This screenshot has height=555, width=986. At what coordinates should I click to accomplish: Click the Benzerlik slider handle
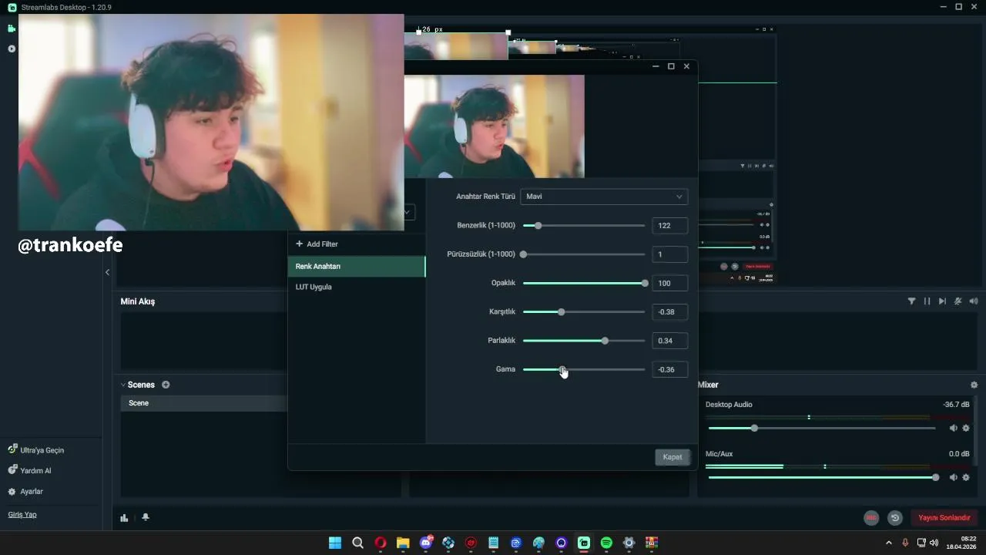(x=538, y=226)
